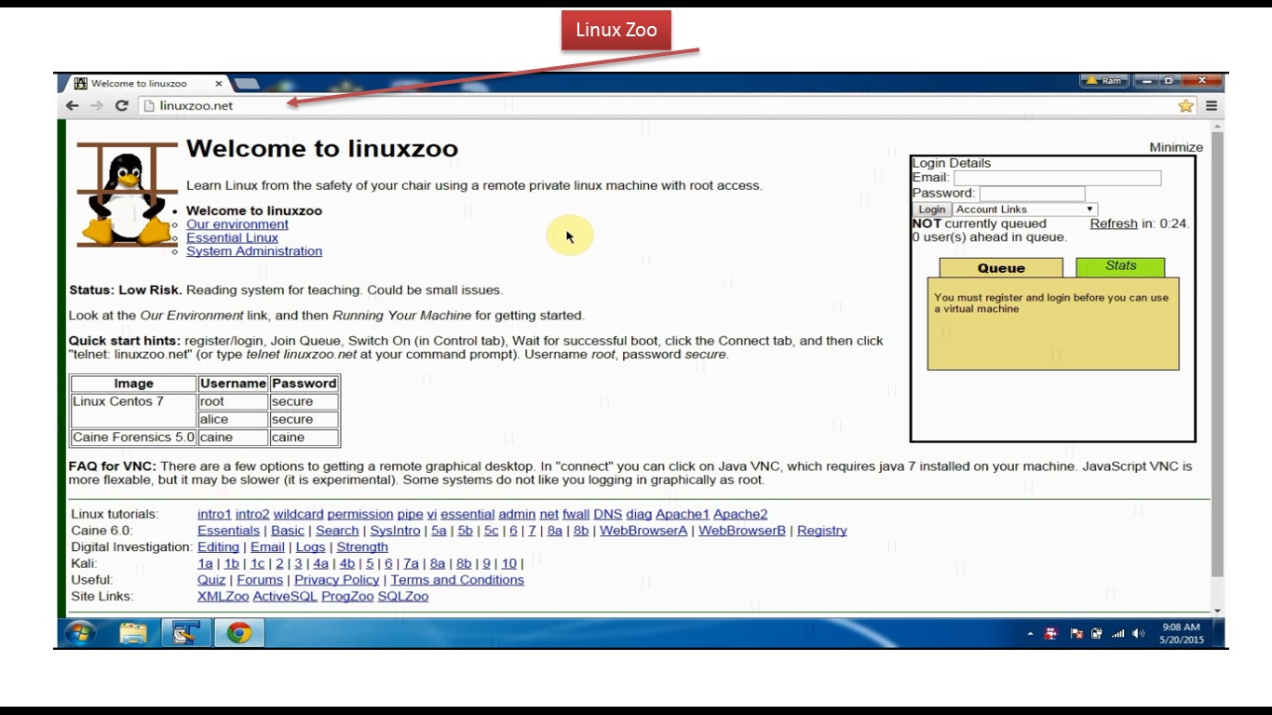Show hidden system tray icons
This screenshot has height=715, width=1272.
pyautogui.click(x=1030, y=634)
